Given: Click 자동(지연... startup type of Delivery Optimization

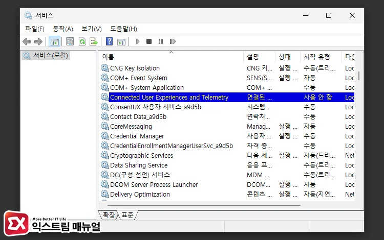Looking at the screenshot, I should (319, 195).
